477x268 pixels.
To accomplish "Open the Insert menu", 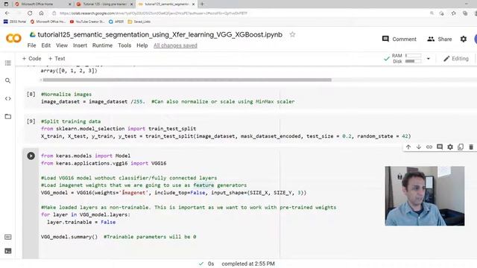I will (x=80, y=45).
